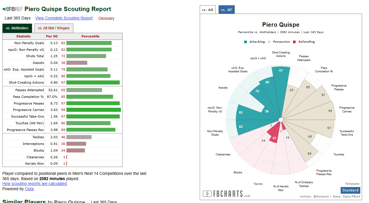Click the Standard template button
This screenshot has height=203, width=369.
[x=350, y=190]
